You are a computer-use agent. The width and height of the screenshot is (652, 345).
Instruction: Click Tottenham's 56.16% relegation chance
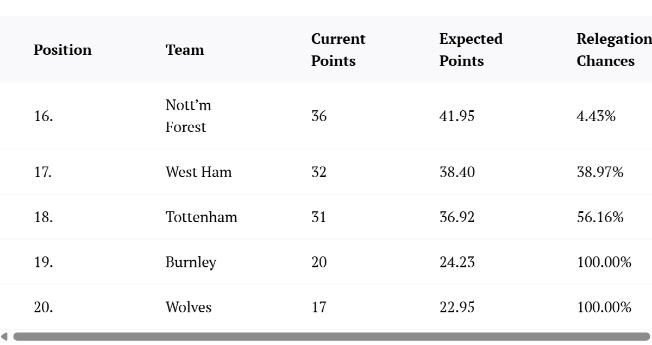[x=600, y=217]
